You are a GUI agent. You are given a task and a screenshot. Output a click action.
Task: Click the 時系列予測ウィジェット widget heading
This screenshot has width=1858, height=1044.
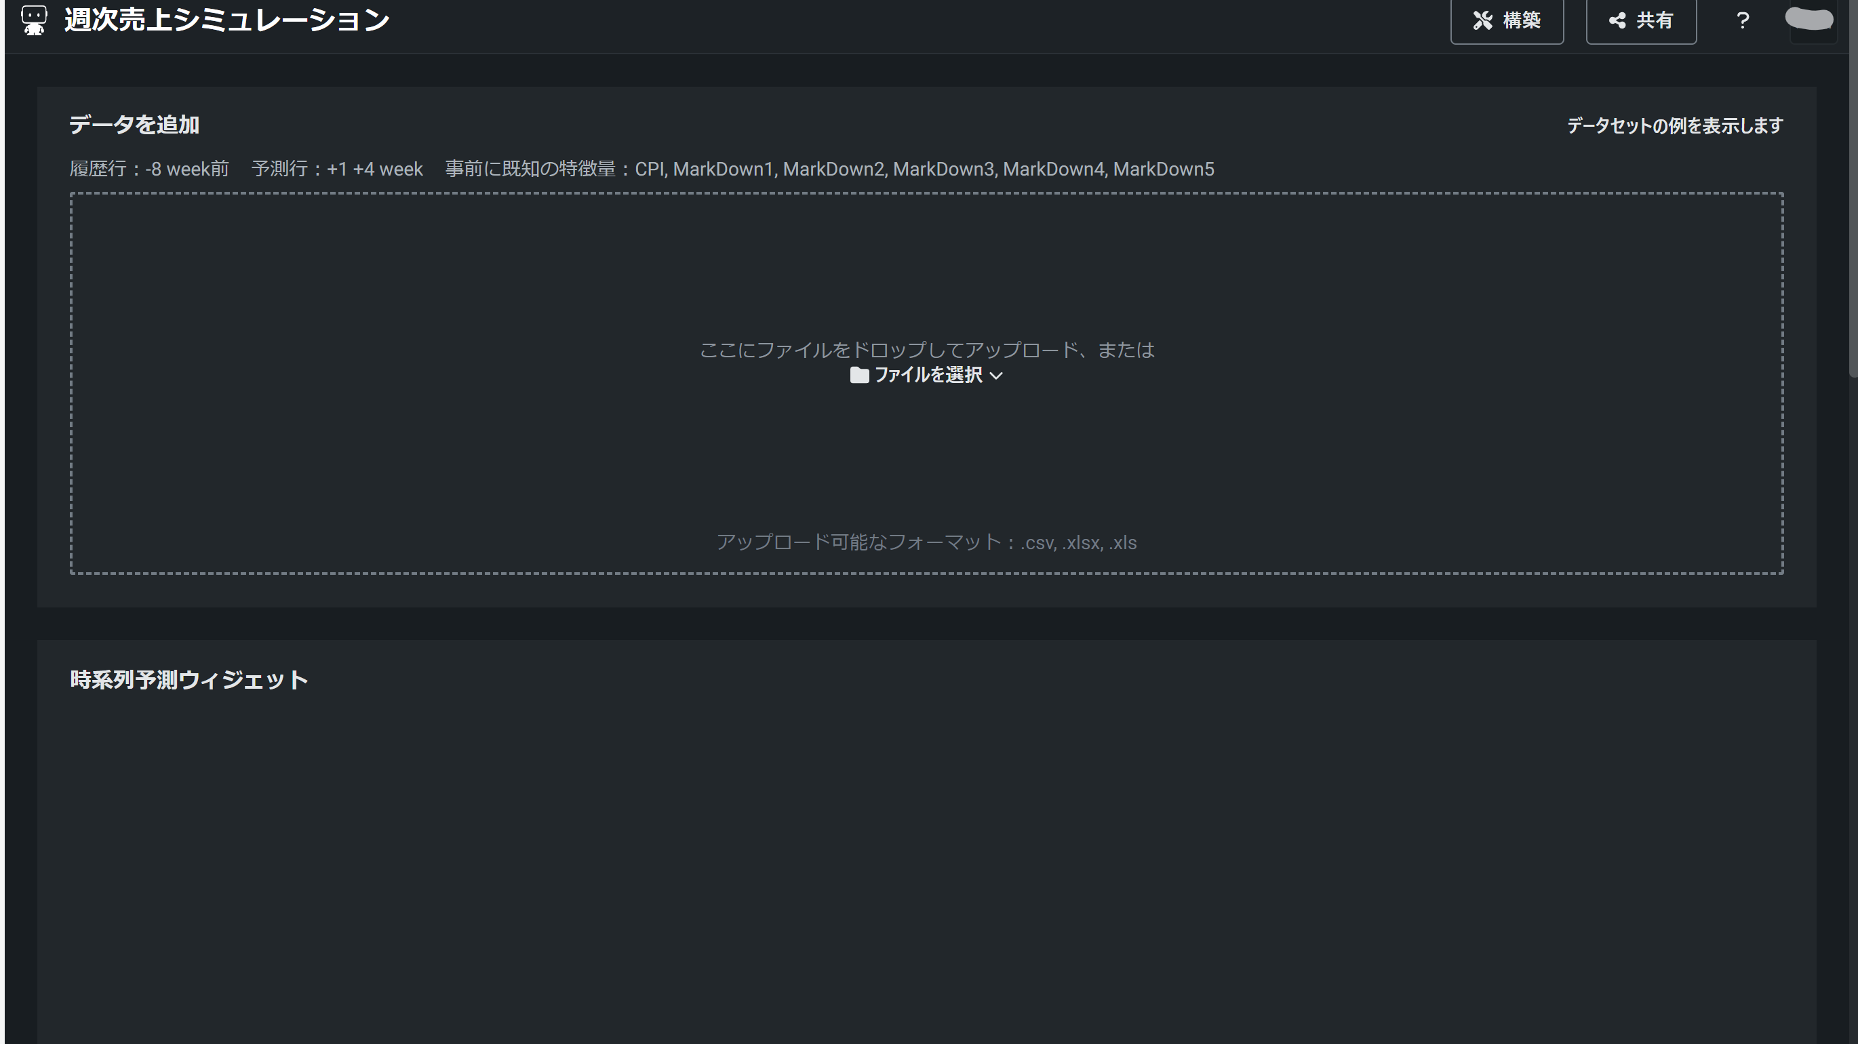pyautogui.click(x=189, y=680)
